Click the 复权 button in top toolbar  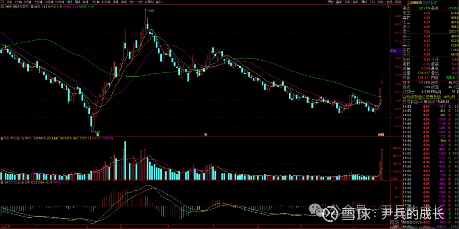coord(330,2)
